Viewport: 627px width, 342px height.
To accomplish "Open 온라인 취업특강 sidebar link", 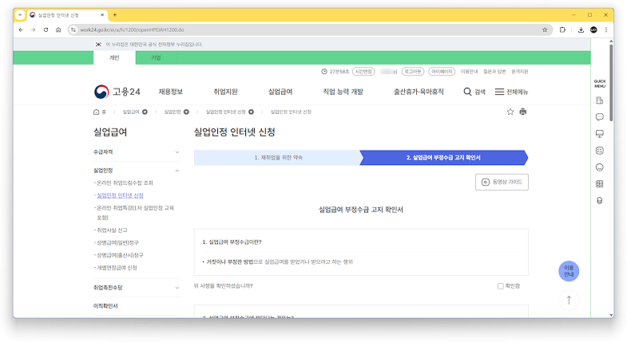I will coord(135,213).
